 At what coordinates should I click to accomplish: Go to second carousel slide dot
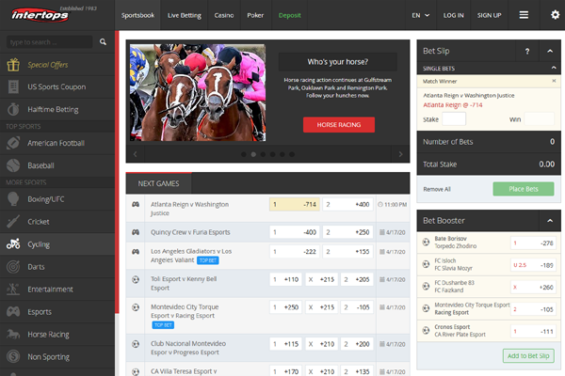click(253, 154)
